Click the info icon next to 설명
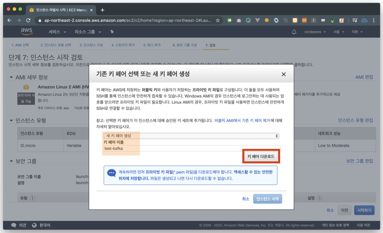Screen dimensions: 383x233 pos(320,198)
